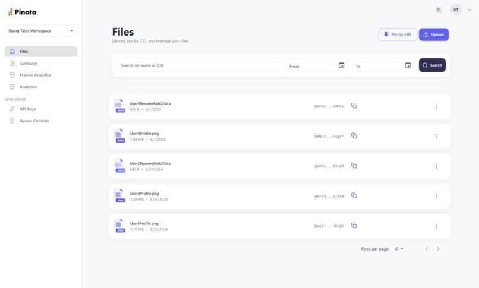Click the User3Profile.png file icon
Viewport: 479px width, 288px height.
[x=119, y=135]
